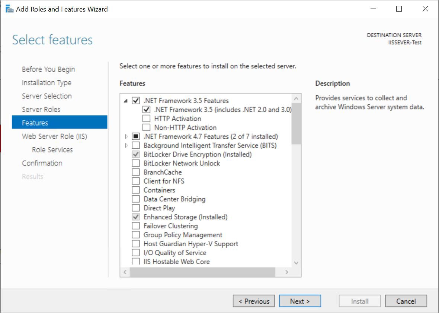Select the BranchCache feature label
Image resolution: width=439 pixels, height=313 pixels.
pyautogui.click(x=163, y=172)
